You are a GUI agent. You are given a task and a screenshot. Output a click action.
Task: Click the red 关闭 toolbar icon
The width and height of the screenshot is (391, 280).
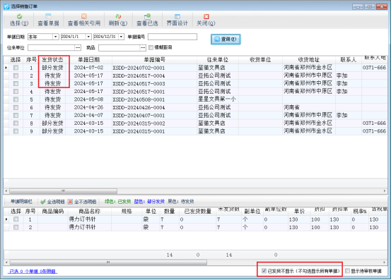click(206, 16)
